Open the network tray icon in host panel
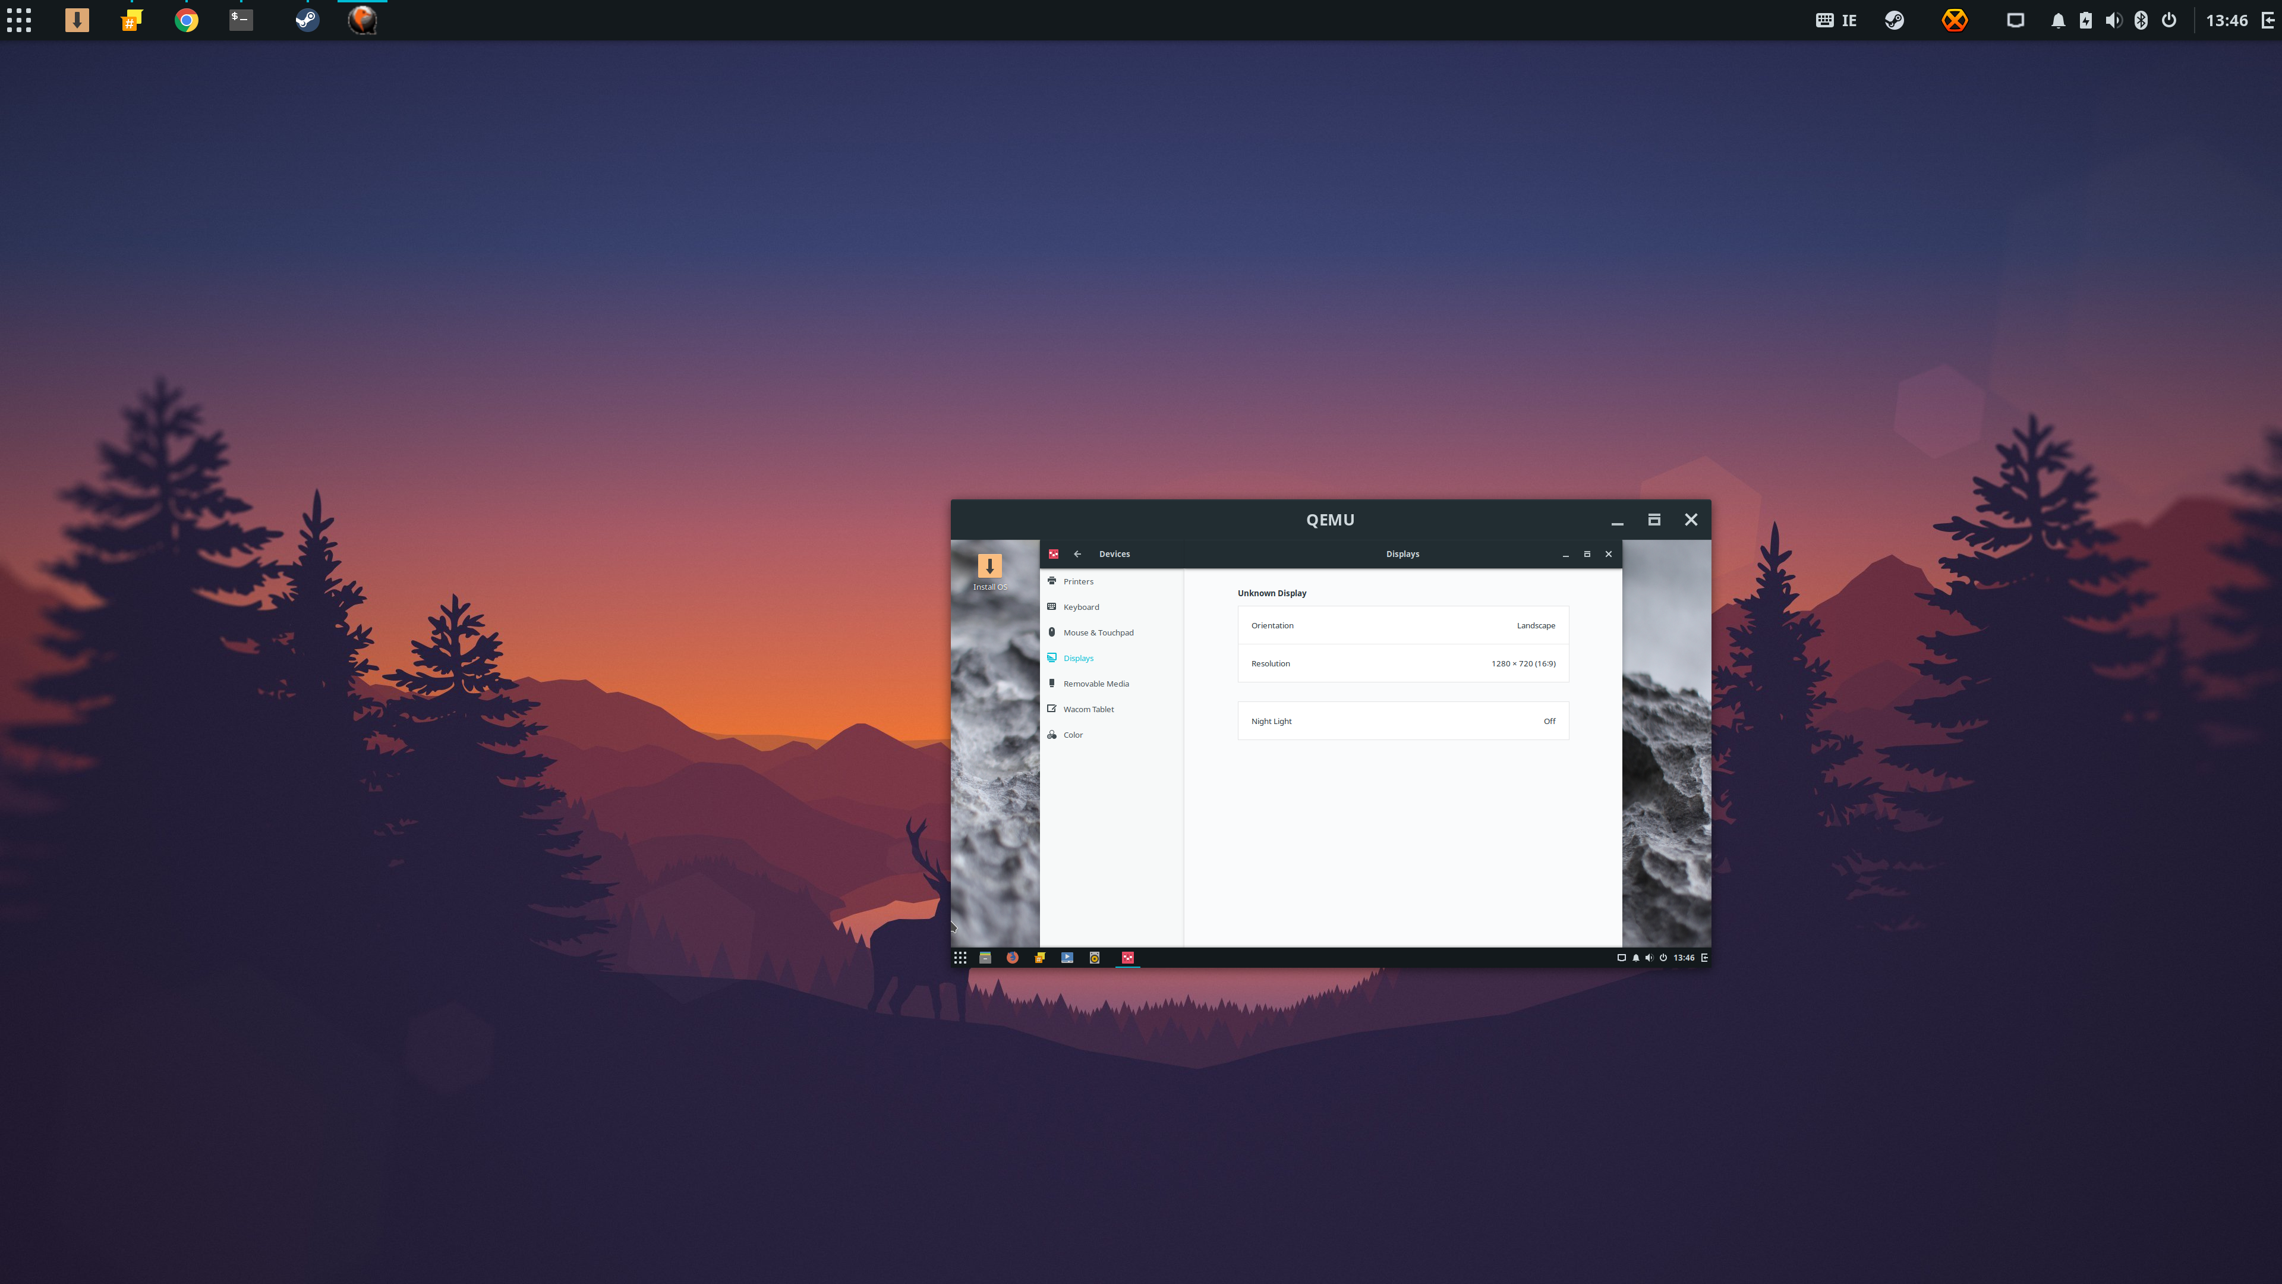 (2015, 20)
